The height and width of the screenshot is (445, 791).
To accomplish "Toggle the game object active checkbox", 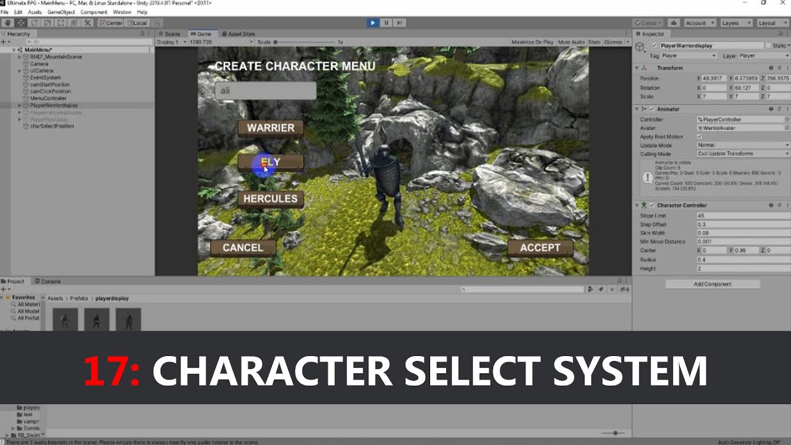I will (x=655, y=46).
